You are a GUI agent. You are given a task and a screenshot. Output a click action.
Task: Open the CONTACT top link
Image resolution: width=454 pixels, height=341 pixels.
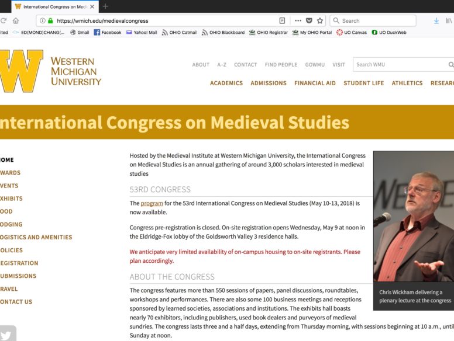point(246,65)
